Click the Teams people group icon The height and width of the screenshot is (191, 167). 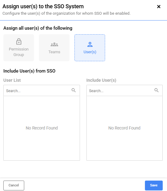(x=54, y=44)
